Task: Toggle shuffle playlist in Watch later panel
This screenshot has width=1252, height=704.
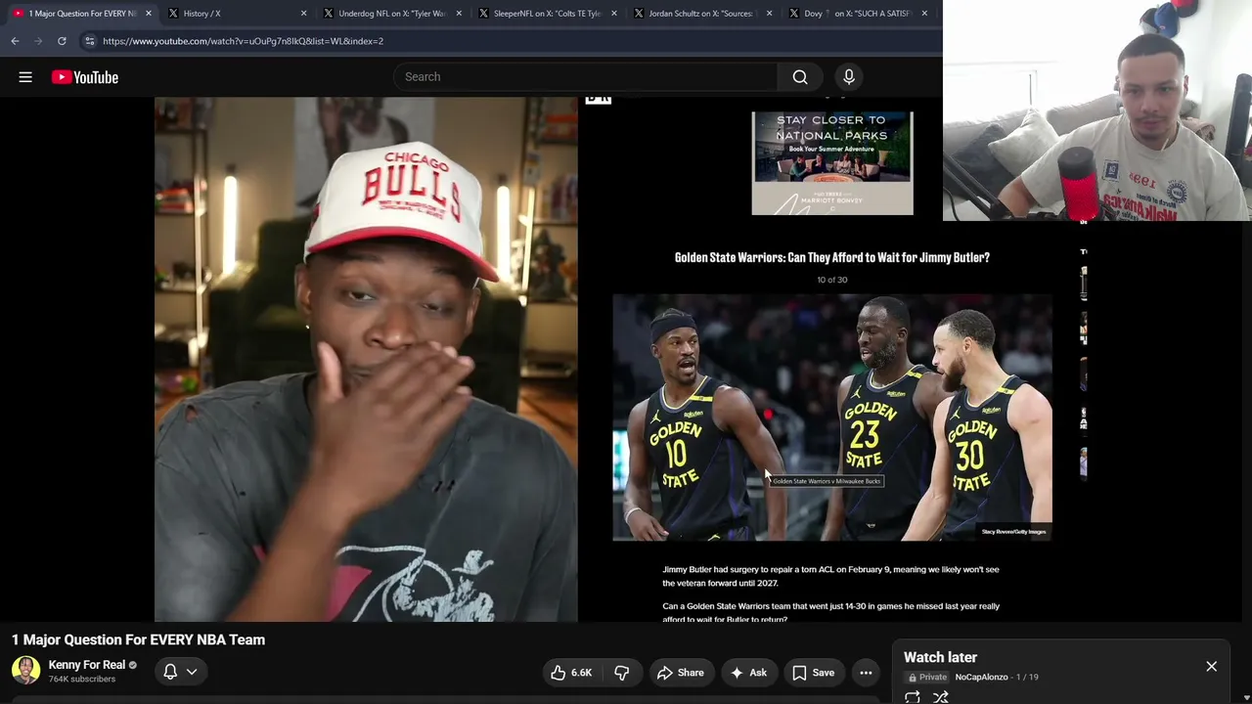Action: tap(941, 697)
